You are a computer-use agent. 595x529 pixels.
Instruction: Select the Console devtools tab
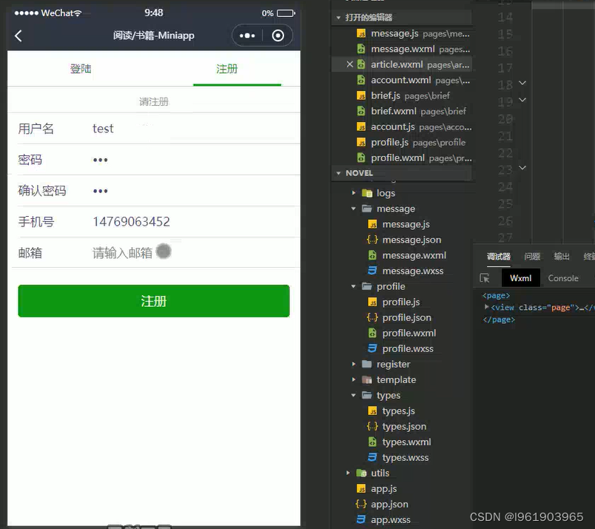(563, 278)
